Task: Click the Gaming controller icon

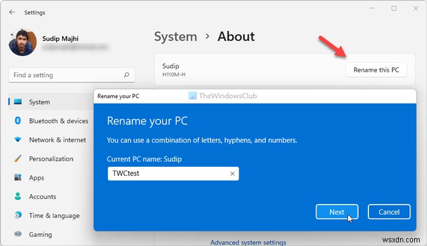Action: pos(18,234)
